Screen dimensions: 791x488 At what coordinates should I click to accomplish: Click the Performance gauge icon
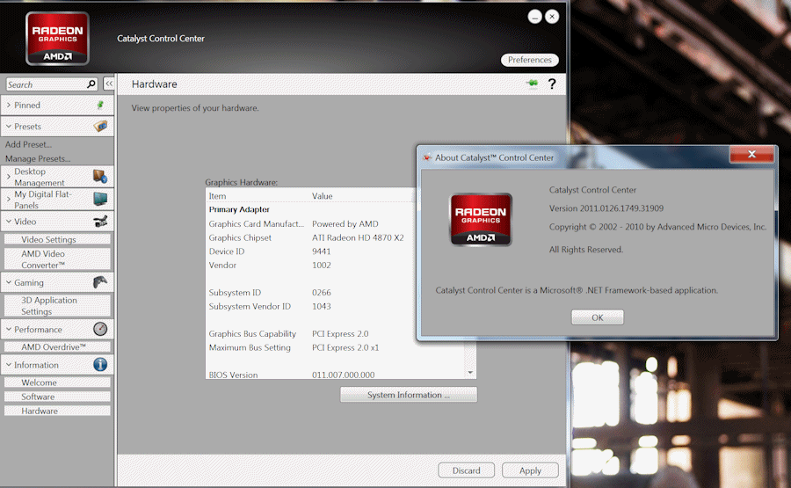click(x=100, y=329)
